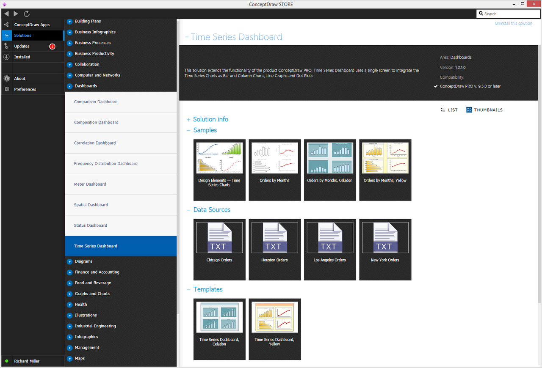The width and height of the screenshot is (542, 368).
Task: Expand the Business Infographics category
Action: (x=70, y=32)
